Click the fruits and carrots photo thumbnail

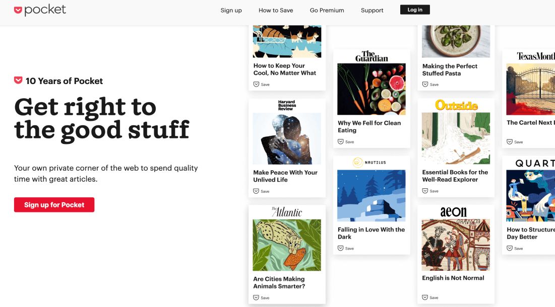[372, 90]
